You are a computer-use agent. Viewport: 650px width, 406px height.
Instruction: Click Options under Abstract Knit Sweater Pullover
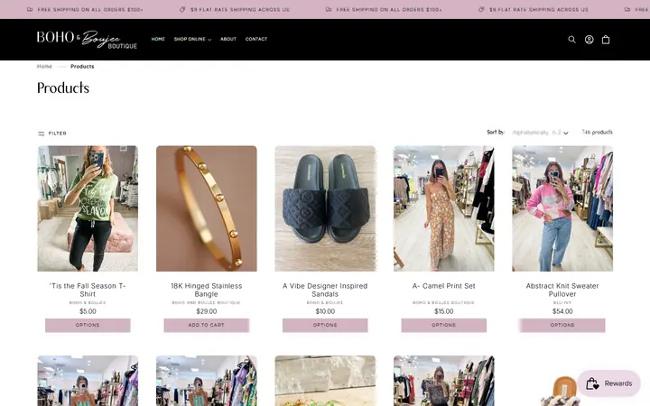point(562,325)
